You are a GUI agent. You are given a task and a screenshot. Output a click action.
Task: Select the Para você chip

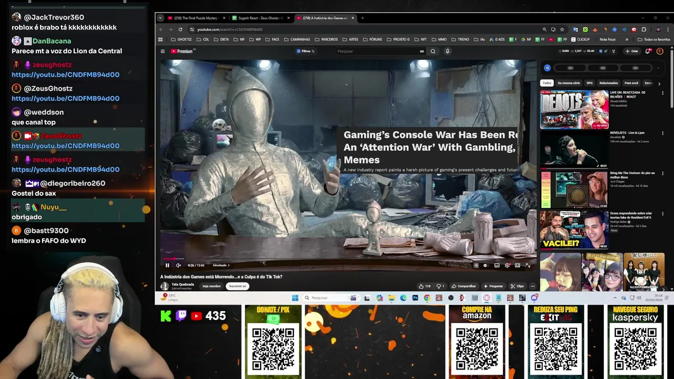click(x=631, y=83)
